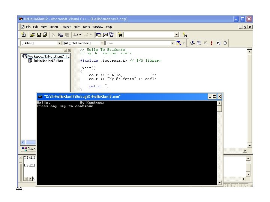Click the Search icon right of find box
The width and height of the screenshot is (270, 202).
[185, 35]
